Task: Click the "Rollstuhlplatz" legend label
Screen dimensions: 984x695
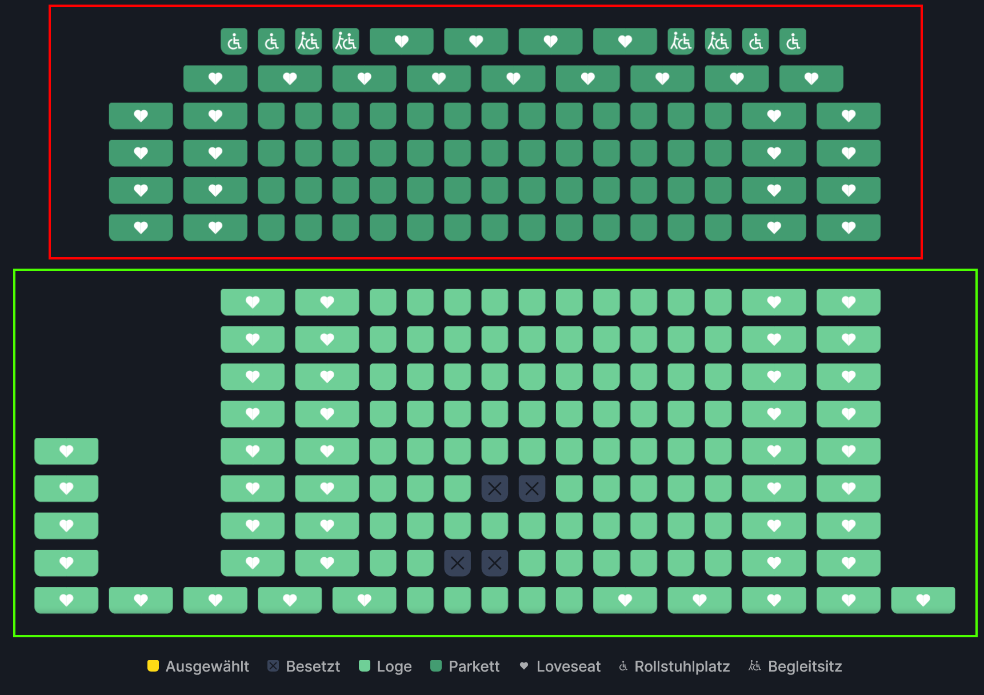Action: [x=682, y=667]
